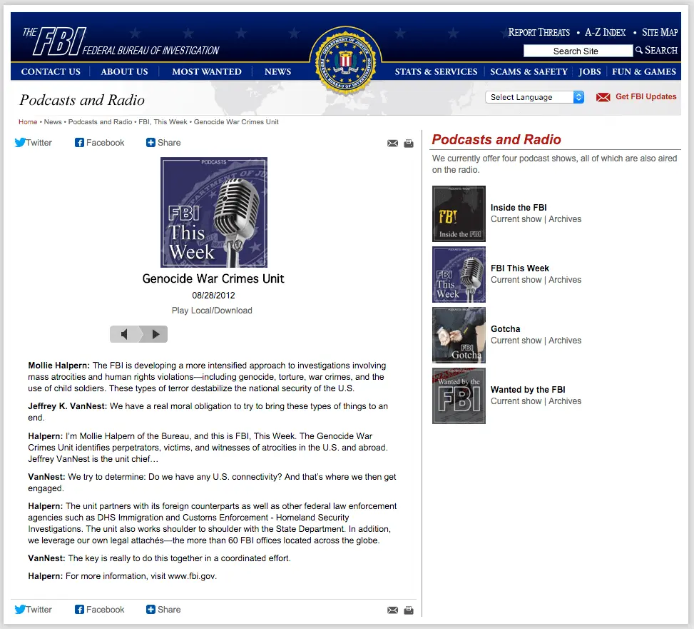Click FBI, This Week breadcrumb link
Screen dimensions: 694x629
[163, 122]
